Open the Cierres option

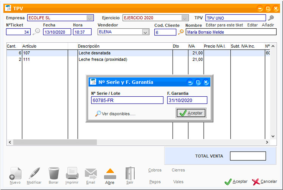click(178, 170)
